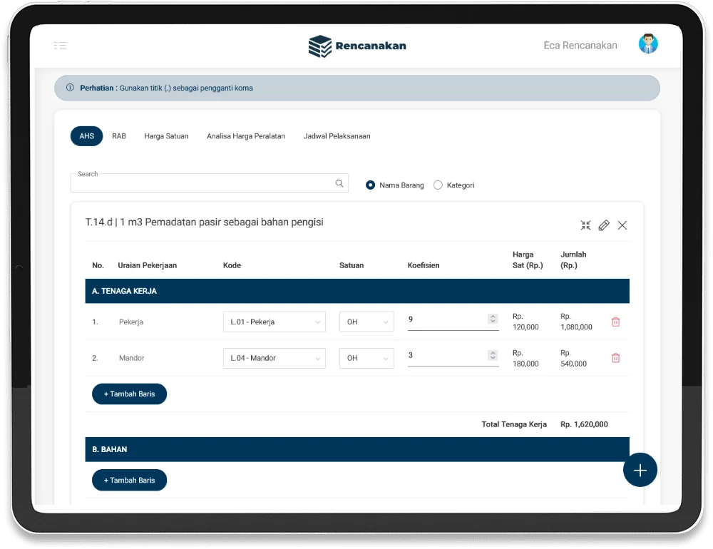Screen dimensions: 713x549
Task: Open the Harga Satuan tab
Action: [166, 136]
